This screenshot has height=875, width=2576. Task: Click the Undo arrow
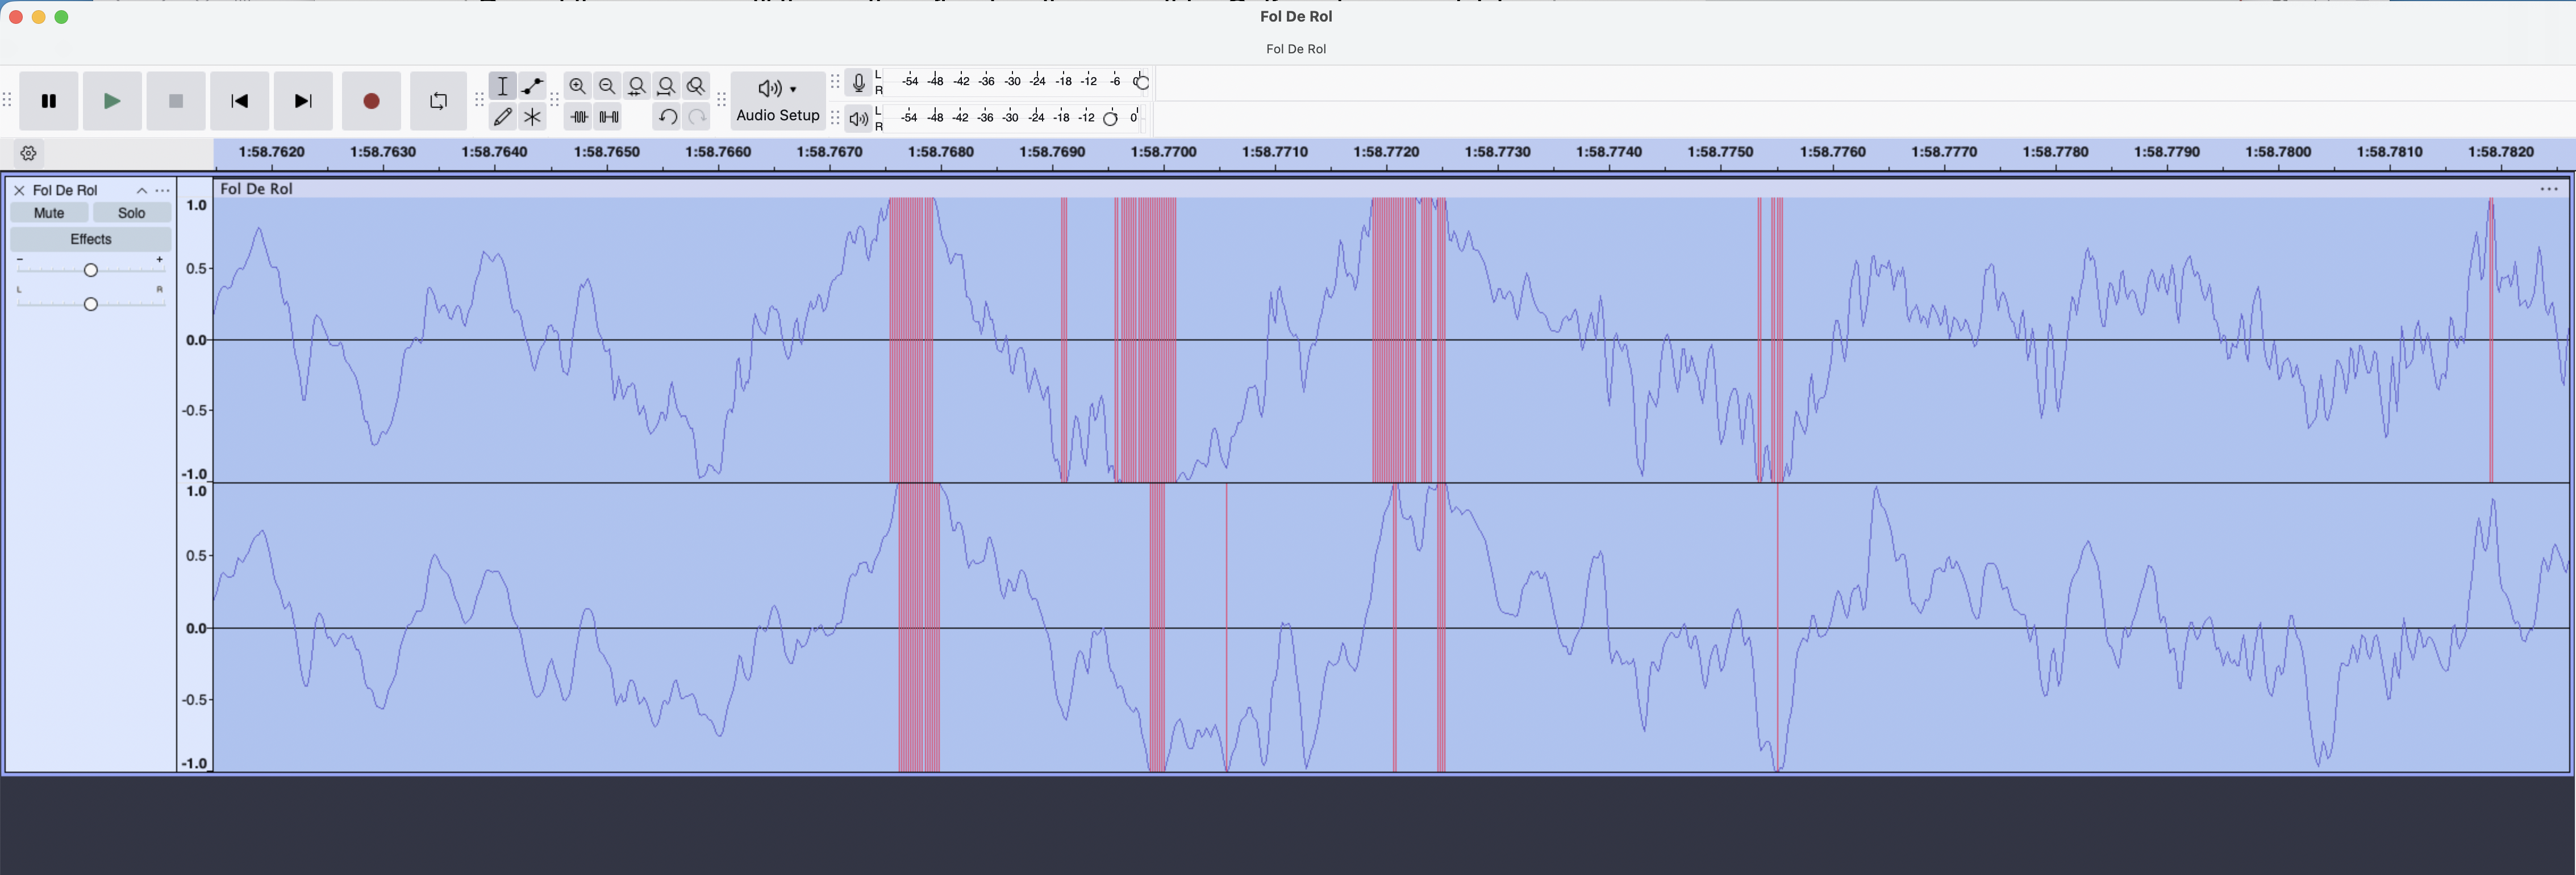(667, 117)
